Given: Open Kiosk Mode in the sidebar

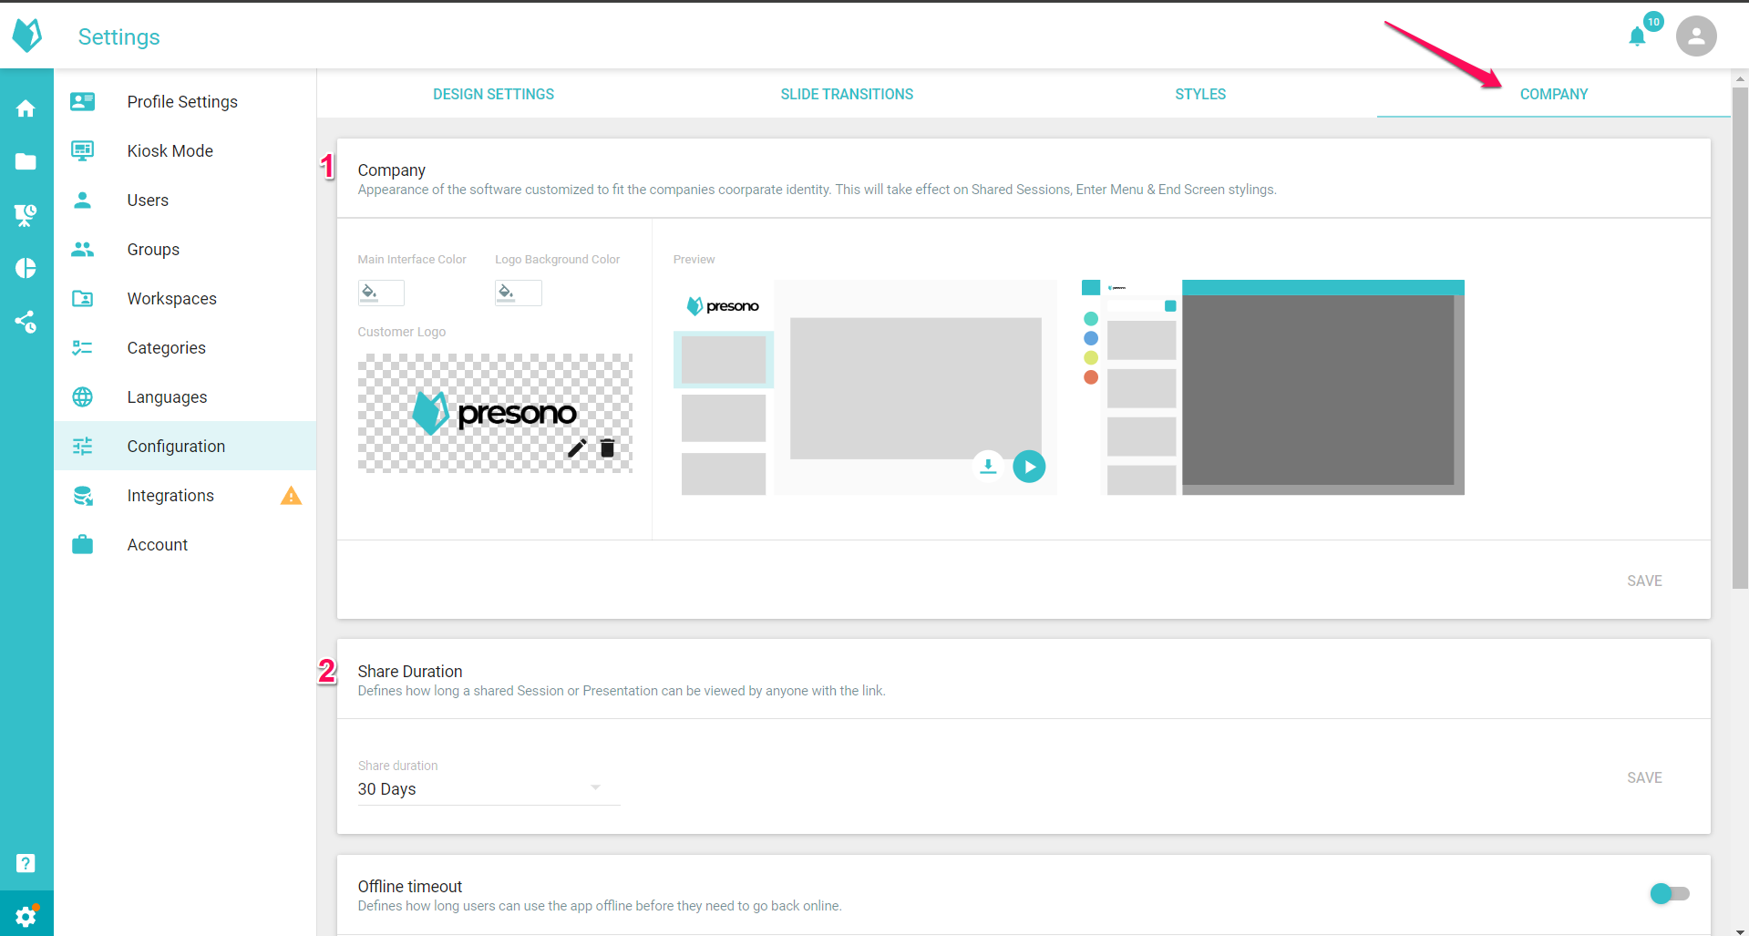Looking at the screenshot, I should 185,150.
